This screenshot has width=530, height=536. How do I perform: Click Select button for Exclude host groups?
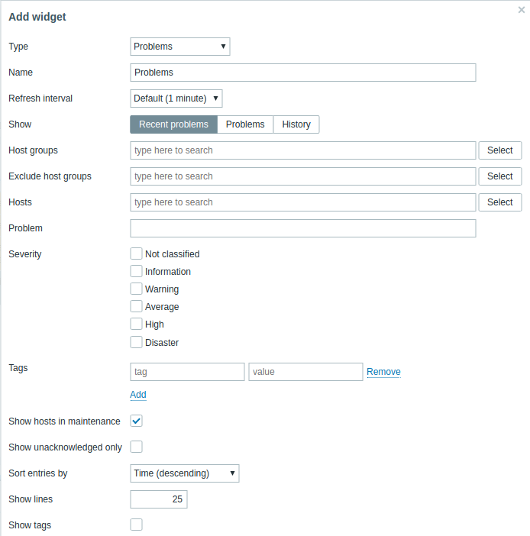tap(499, 176)
